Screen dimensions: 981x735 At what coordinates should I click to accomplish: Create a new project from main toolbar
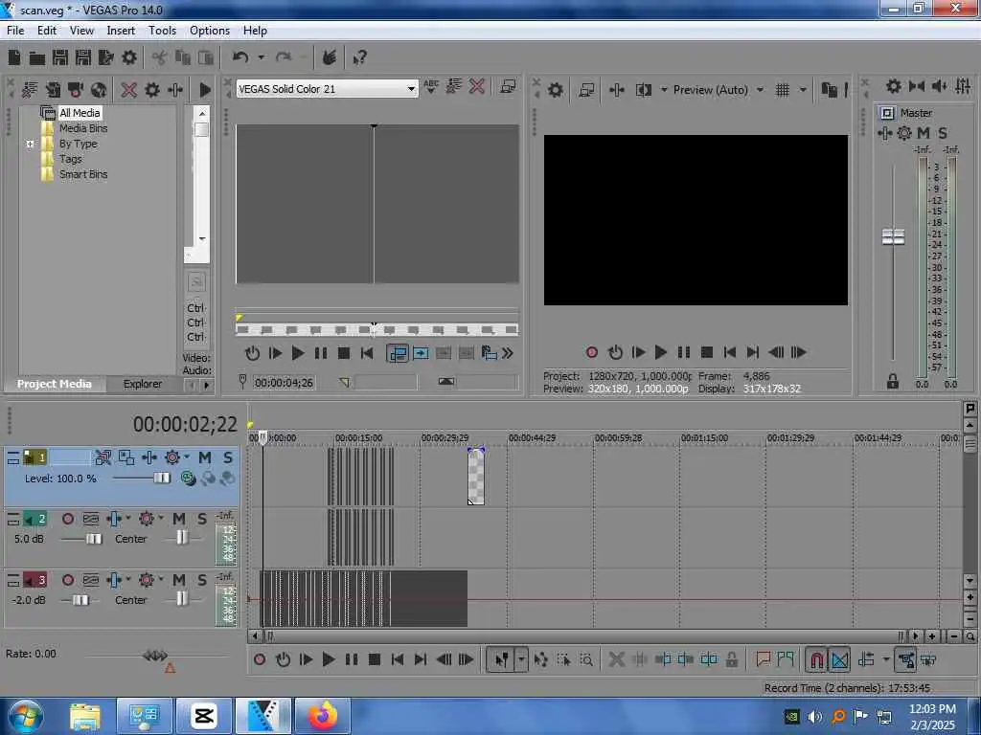point(14,57)
